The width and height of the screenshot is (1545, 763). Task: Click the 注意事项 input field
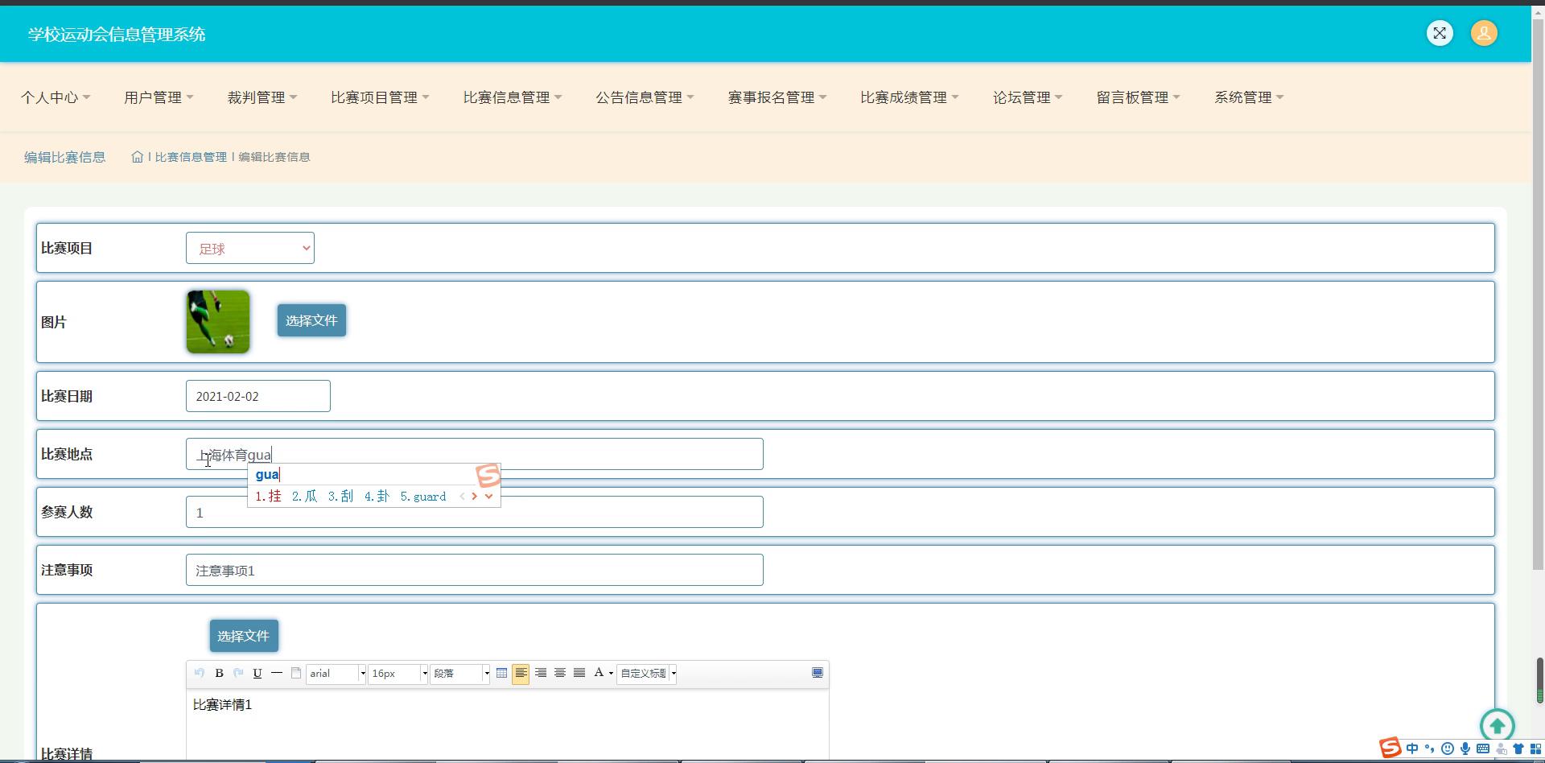pos(475,570)
